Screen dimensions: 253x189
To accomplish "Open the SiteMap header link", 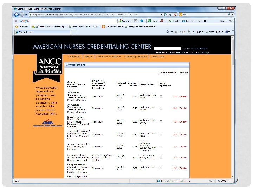I will pyautogui.click(x=205, y=52).
